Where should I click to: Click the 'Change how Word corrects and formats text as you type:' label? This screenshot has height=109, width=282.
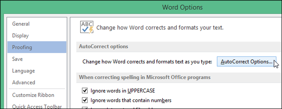[x=147, y=62]
